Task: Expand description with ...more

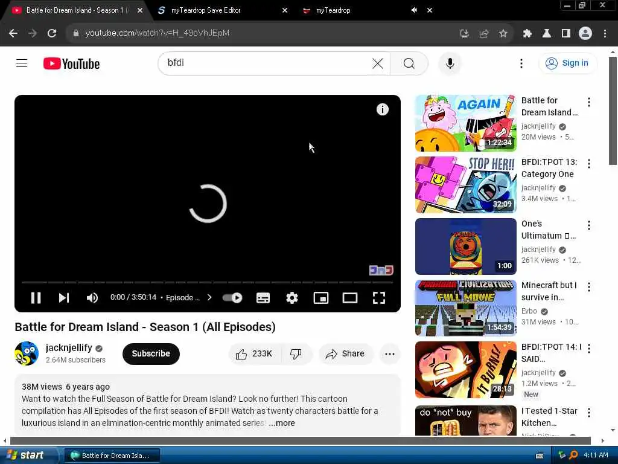Action: coord(282,423)
